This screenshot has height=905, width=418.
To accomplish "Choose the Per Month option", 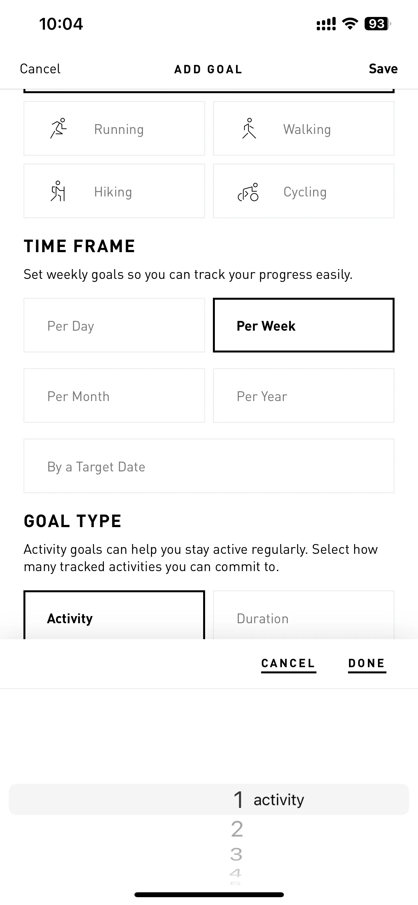I will 114,395.
